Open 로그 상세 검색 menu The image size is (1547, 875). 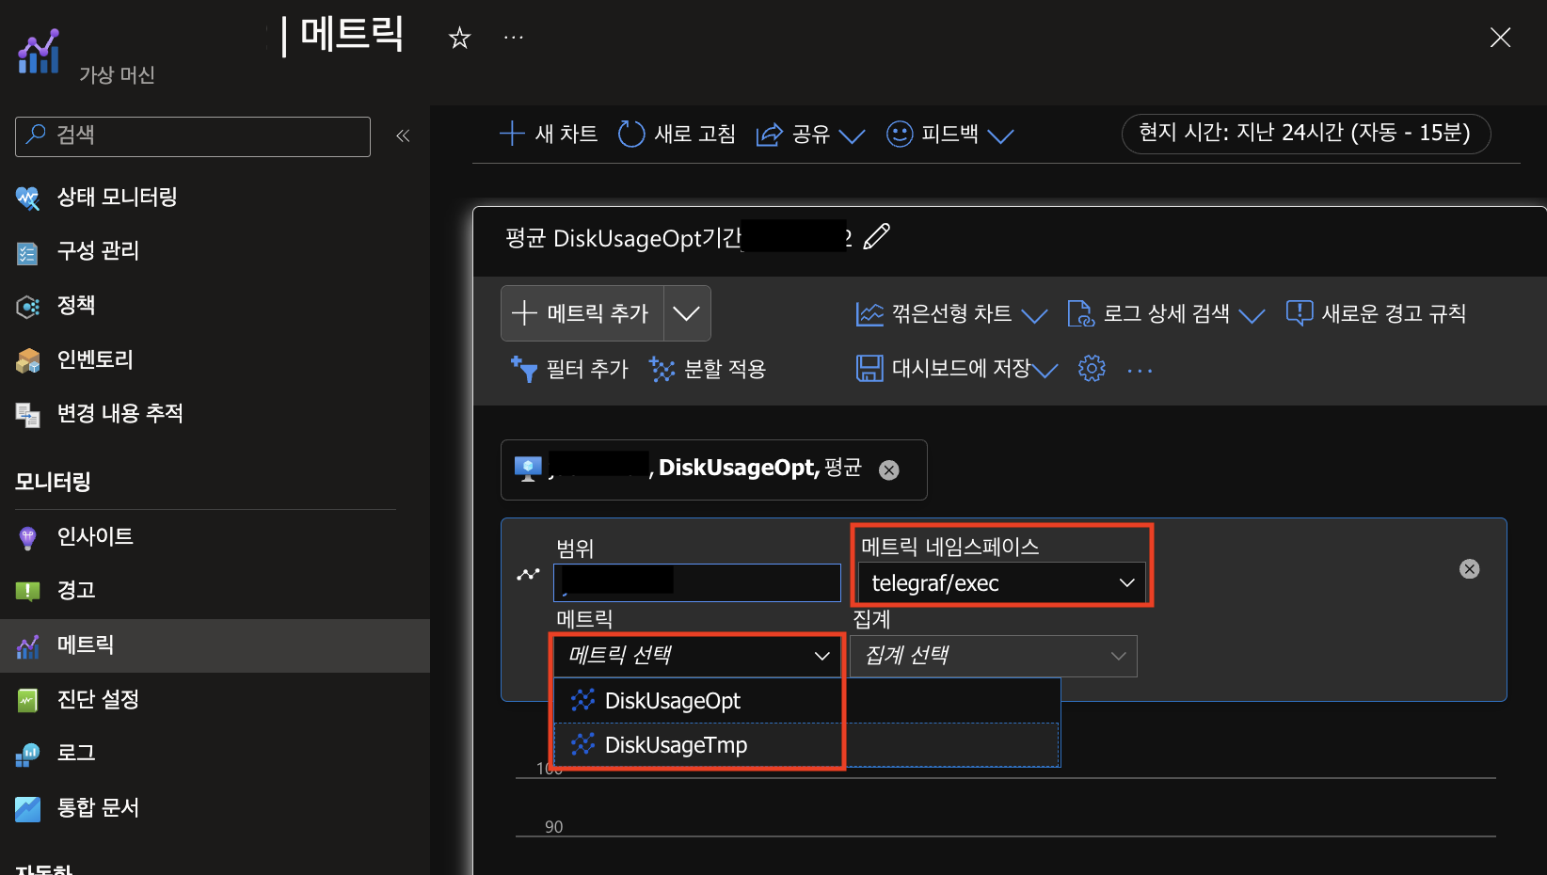click(1166, 313)
